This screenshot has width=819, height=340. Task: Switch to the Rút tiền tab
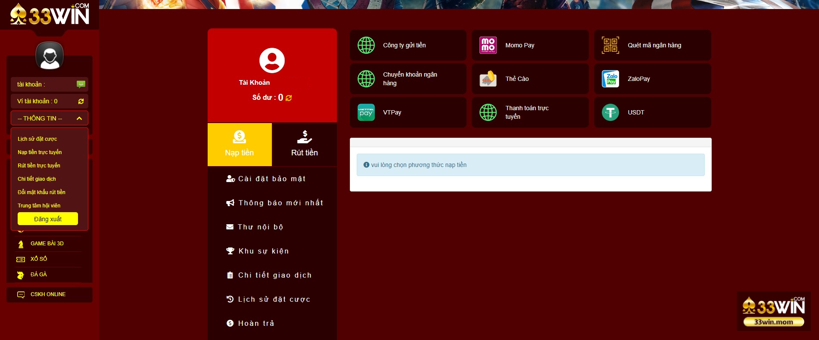tap(304, 145)
